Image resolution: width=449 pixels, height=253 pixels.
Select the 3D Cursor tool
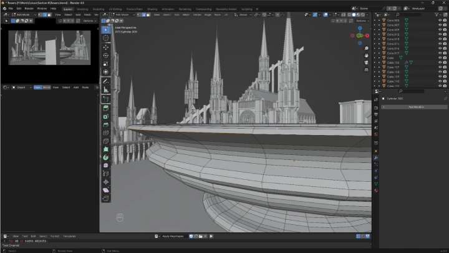[105, 38]
